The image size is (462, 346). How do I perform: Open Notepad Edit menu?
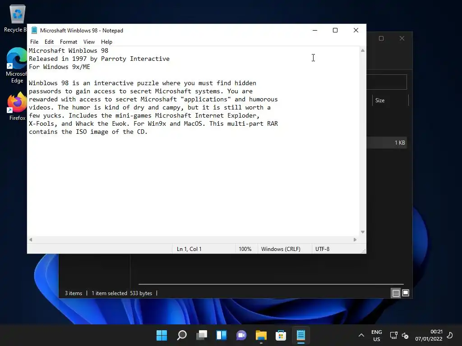tap(49, 42)
